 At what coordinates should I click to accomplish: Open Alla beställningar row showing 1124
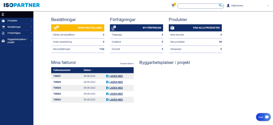pyautogui.click(x=78, y=49)
